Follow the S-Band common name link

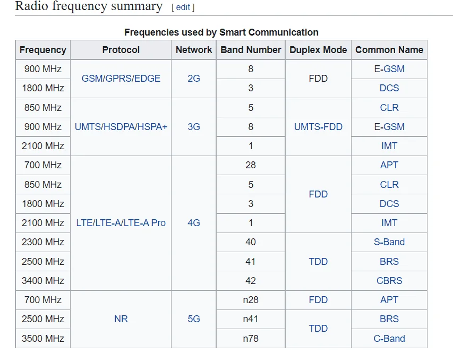pyautogui.click(x=389, y=242)
